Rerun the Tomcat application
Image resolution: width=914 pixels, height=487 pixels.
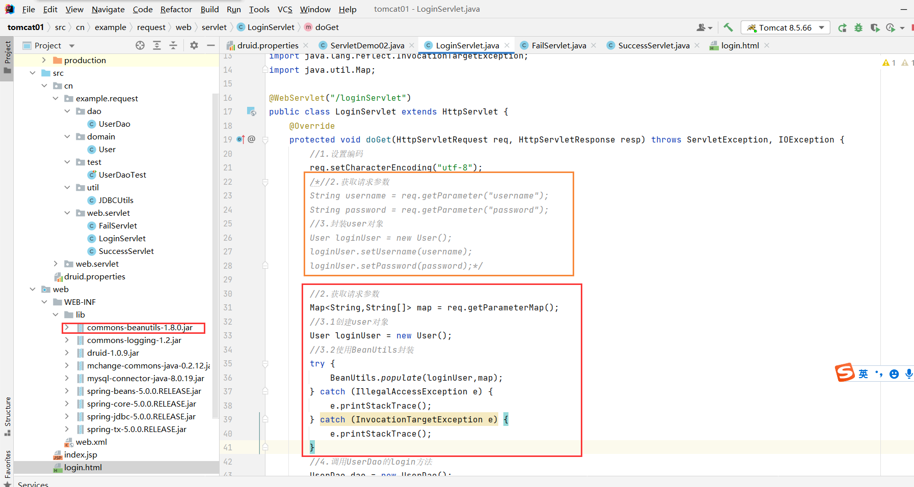tap(843, 27)
